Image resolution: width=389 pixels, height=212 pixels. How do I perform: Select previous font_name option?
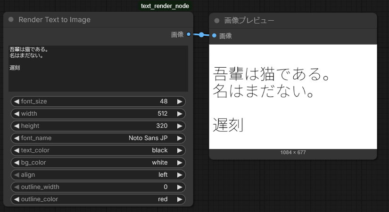[x=17, y=138]
